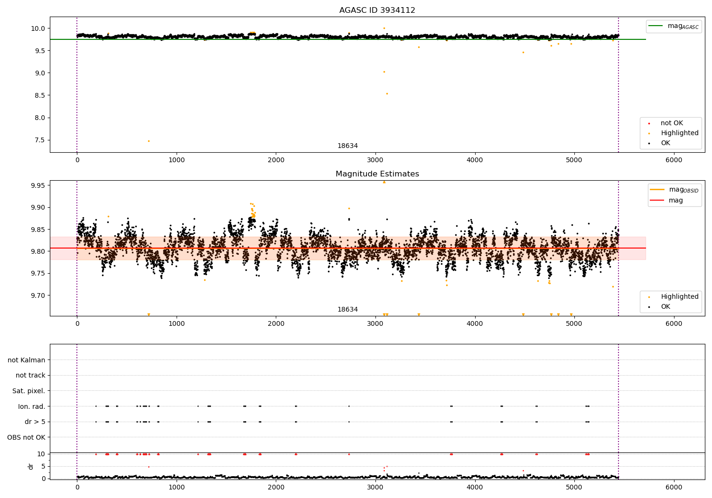Click the 'dr > 5' row label
Viewport: 712px width, 498px height.
point(35,422)
